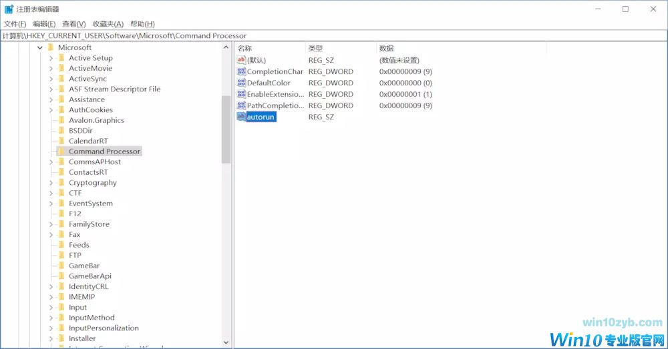This screenshot has height=349, width=668.
Task: Expand the Assistance key
Action: click(x=51, y=99)
